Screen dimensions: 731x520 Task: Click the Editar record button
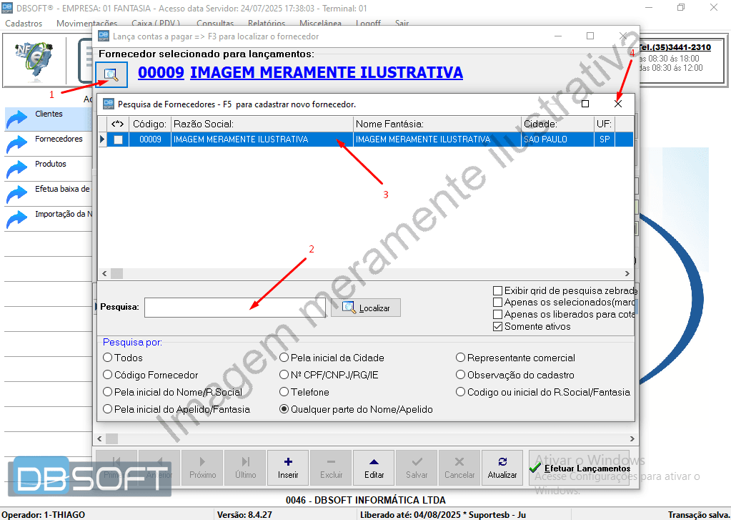[x=374, y=468]
